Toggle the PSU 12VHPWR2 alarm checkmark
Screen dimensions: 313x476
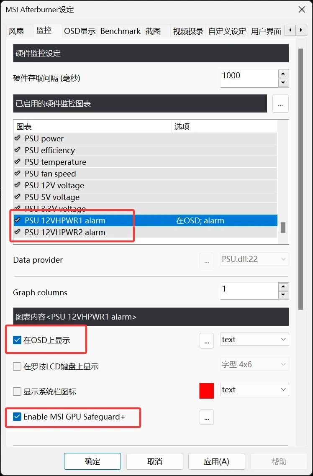pyautogui.click(x=18, y=232)
